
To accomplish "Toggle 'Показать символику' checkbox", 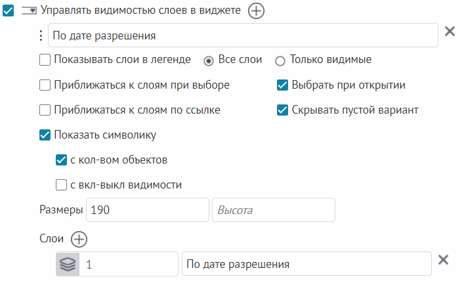I will click(45, 135).
